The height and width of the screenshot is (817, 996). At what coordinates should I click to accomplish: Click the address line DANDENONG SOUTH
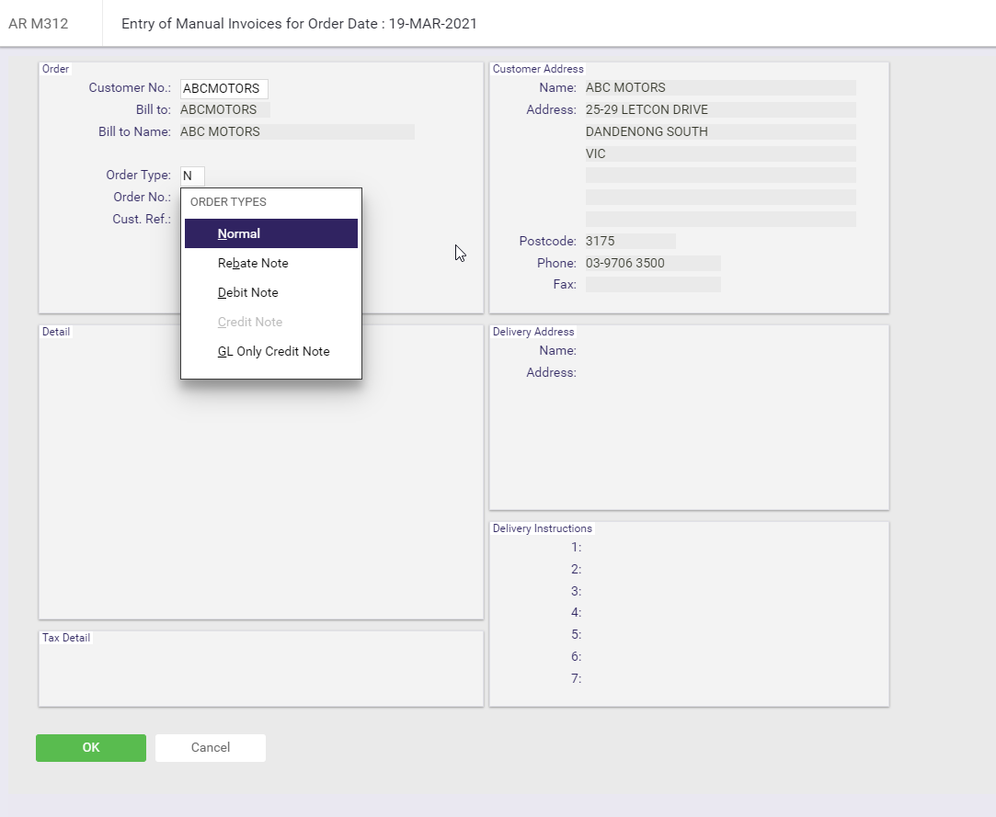click(720, 131)
